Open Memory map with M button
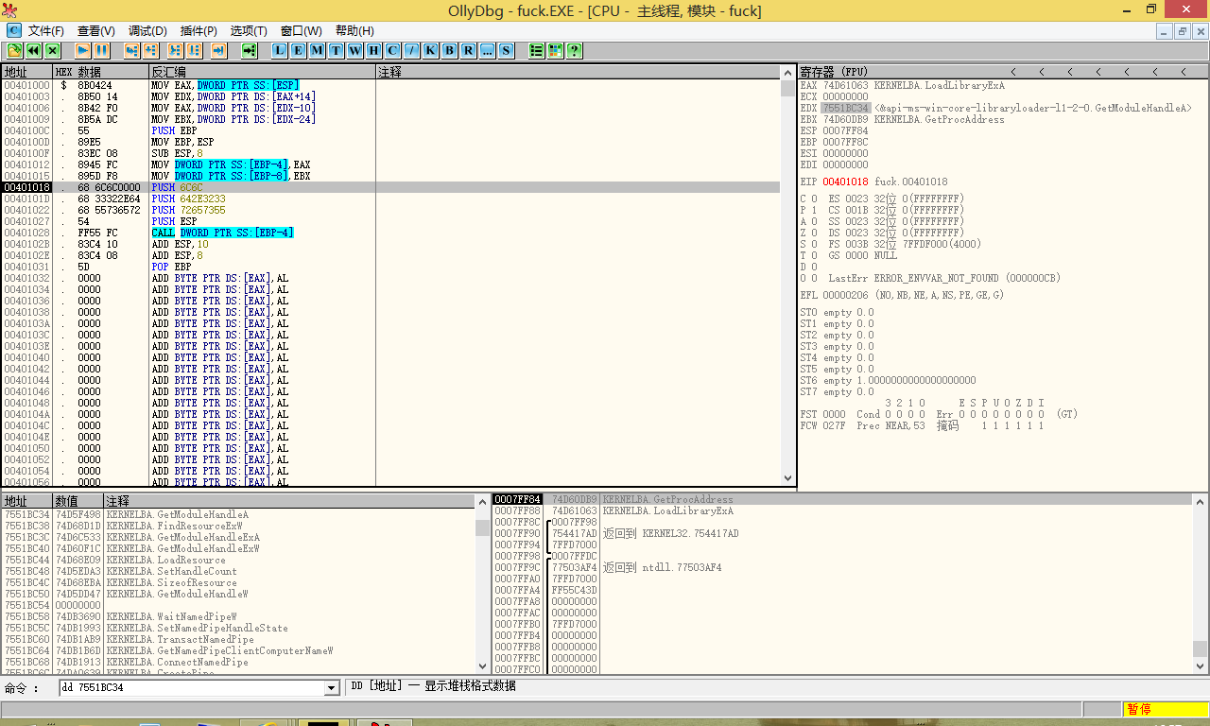Viewport: 1210px width, 726px height. pyautogui.click(x=318, y=50)
